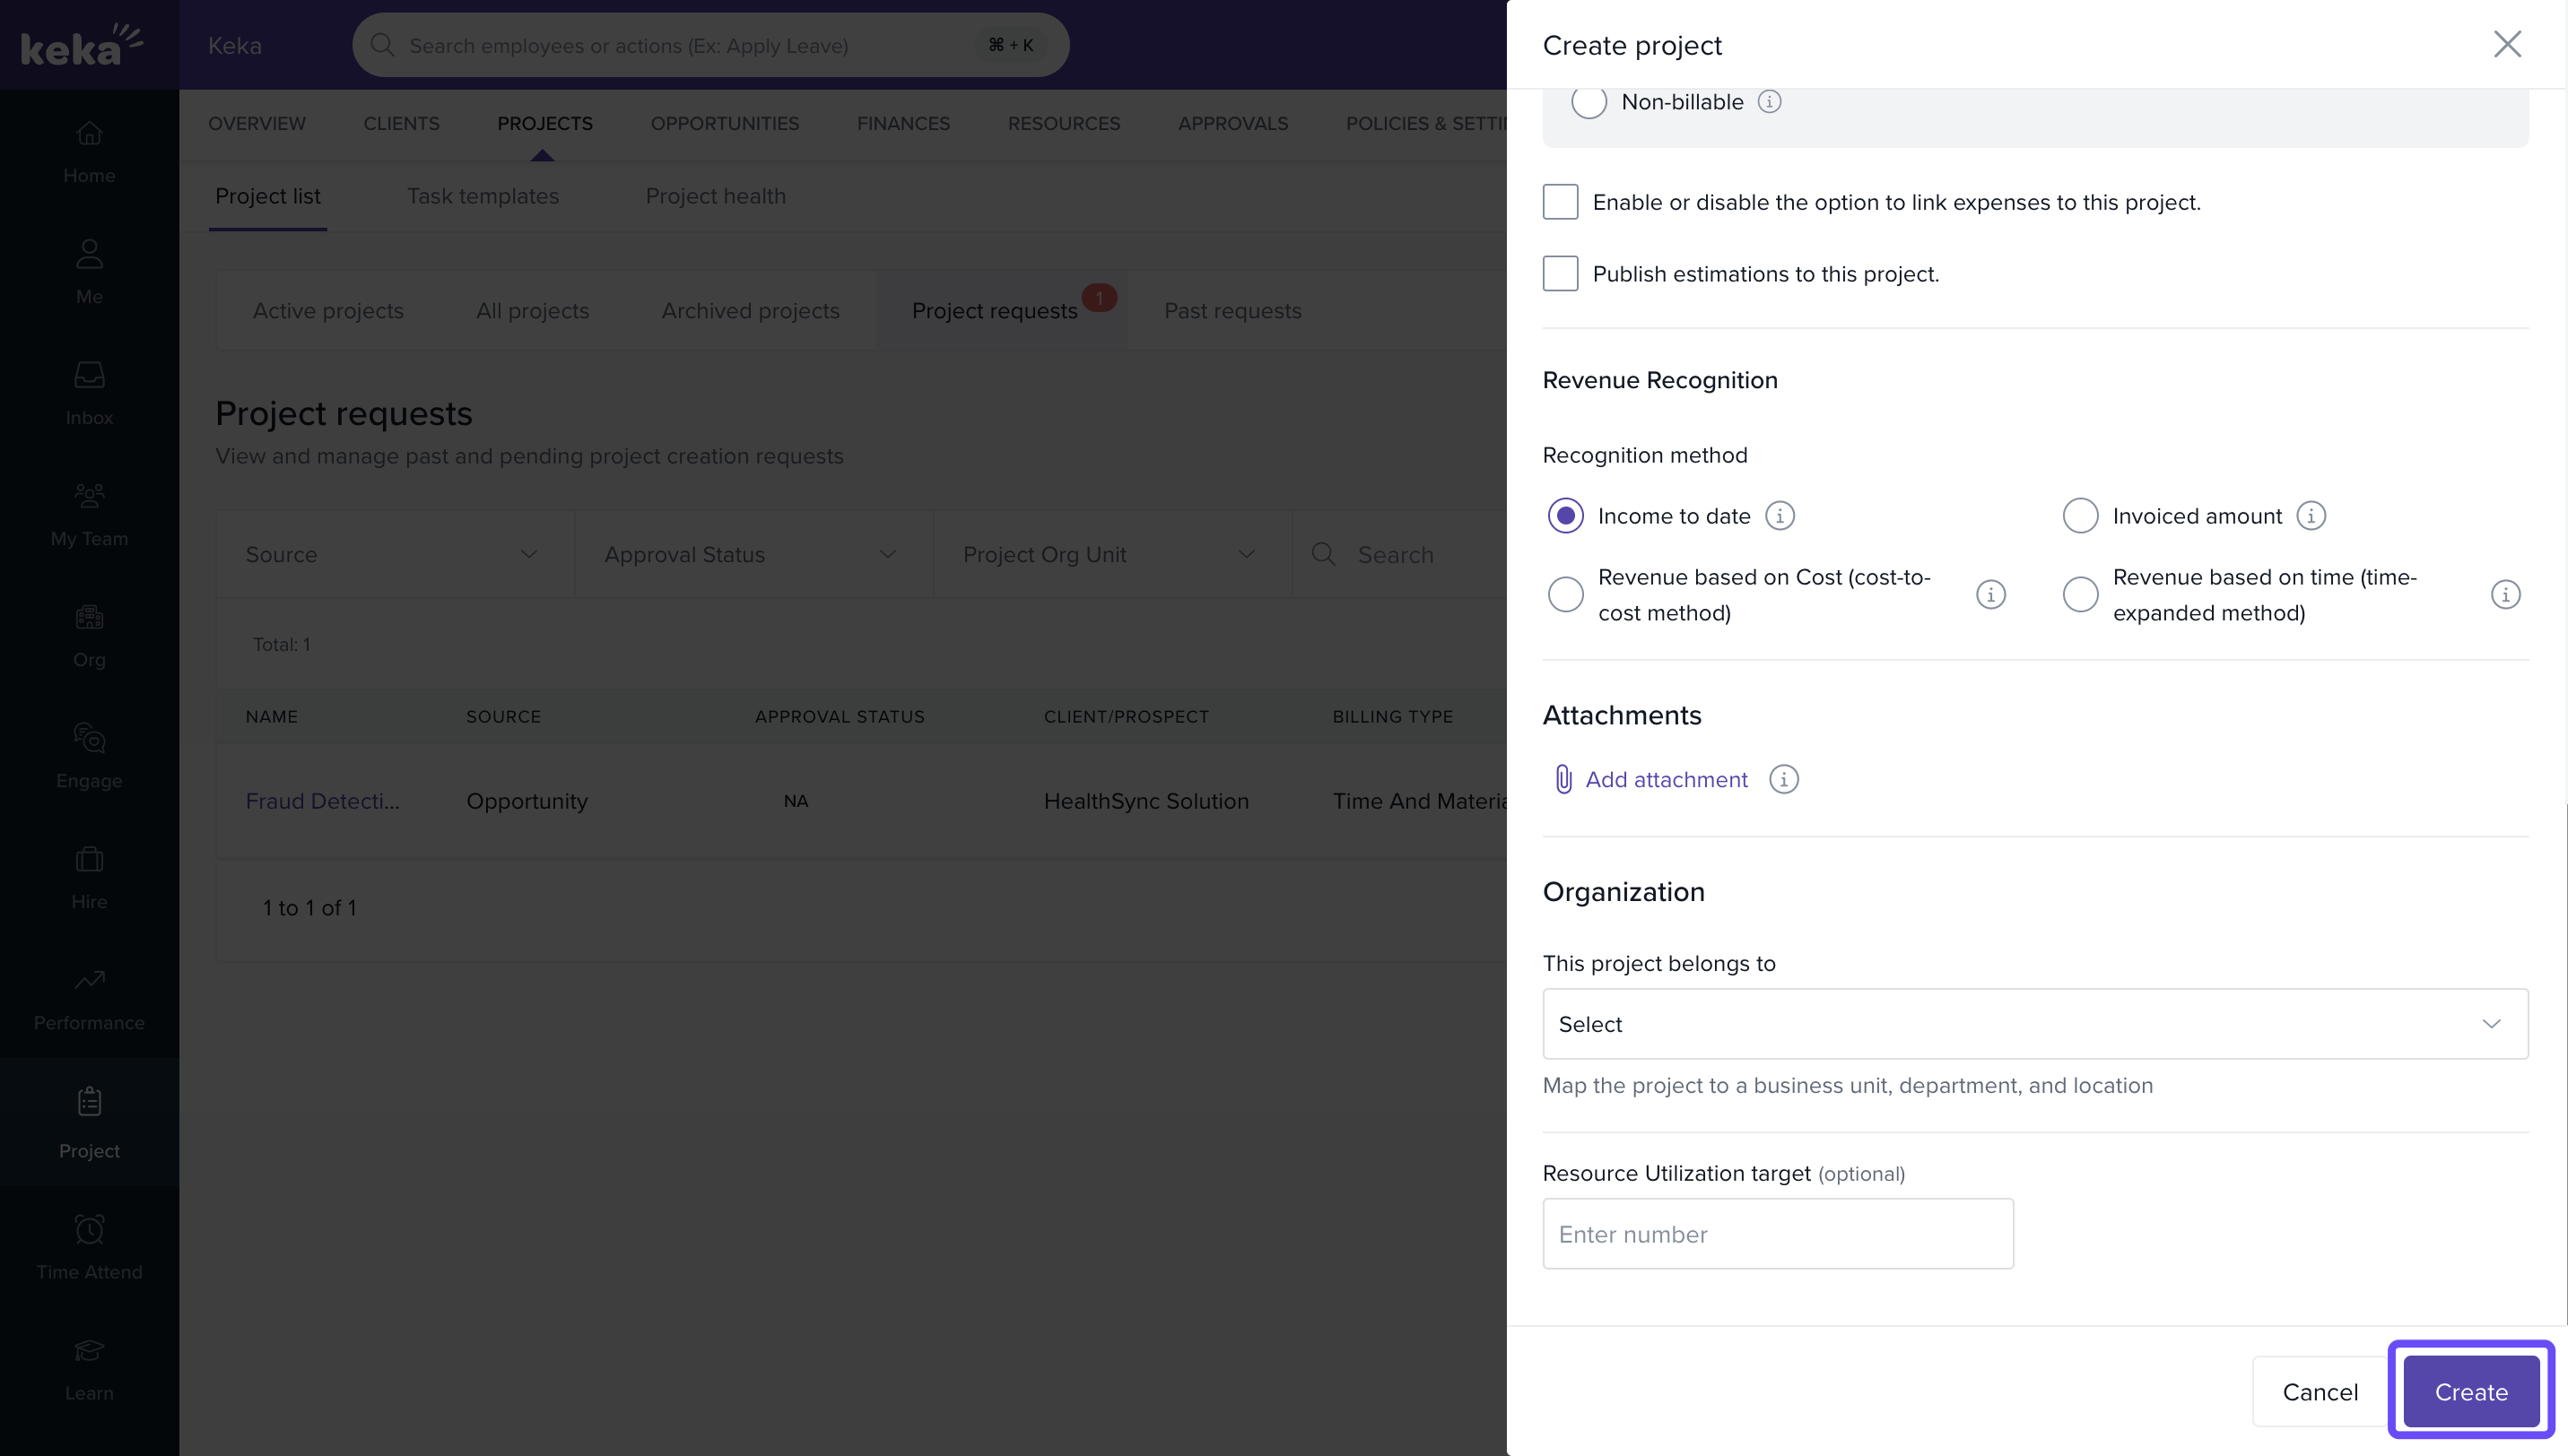Click the info icon next to Income to date
The image size is (2568, 1456).
tap(1780, 516)
